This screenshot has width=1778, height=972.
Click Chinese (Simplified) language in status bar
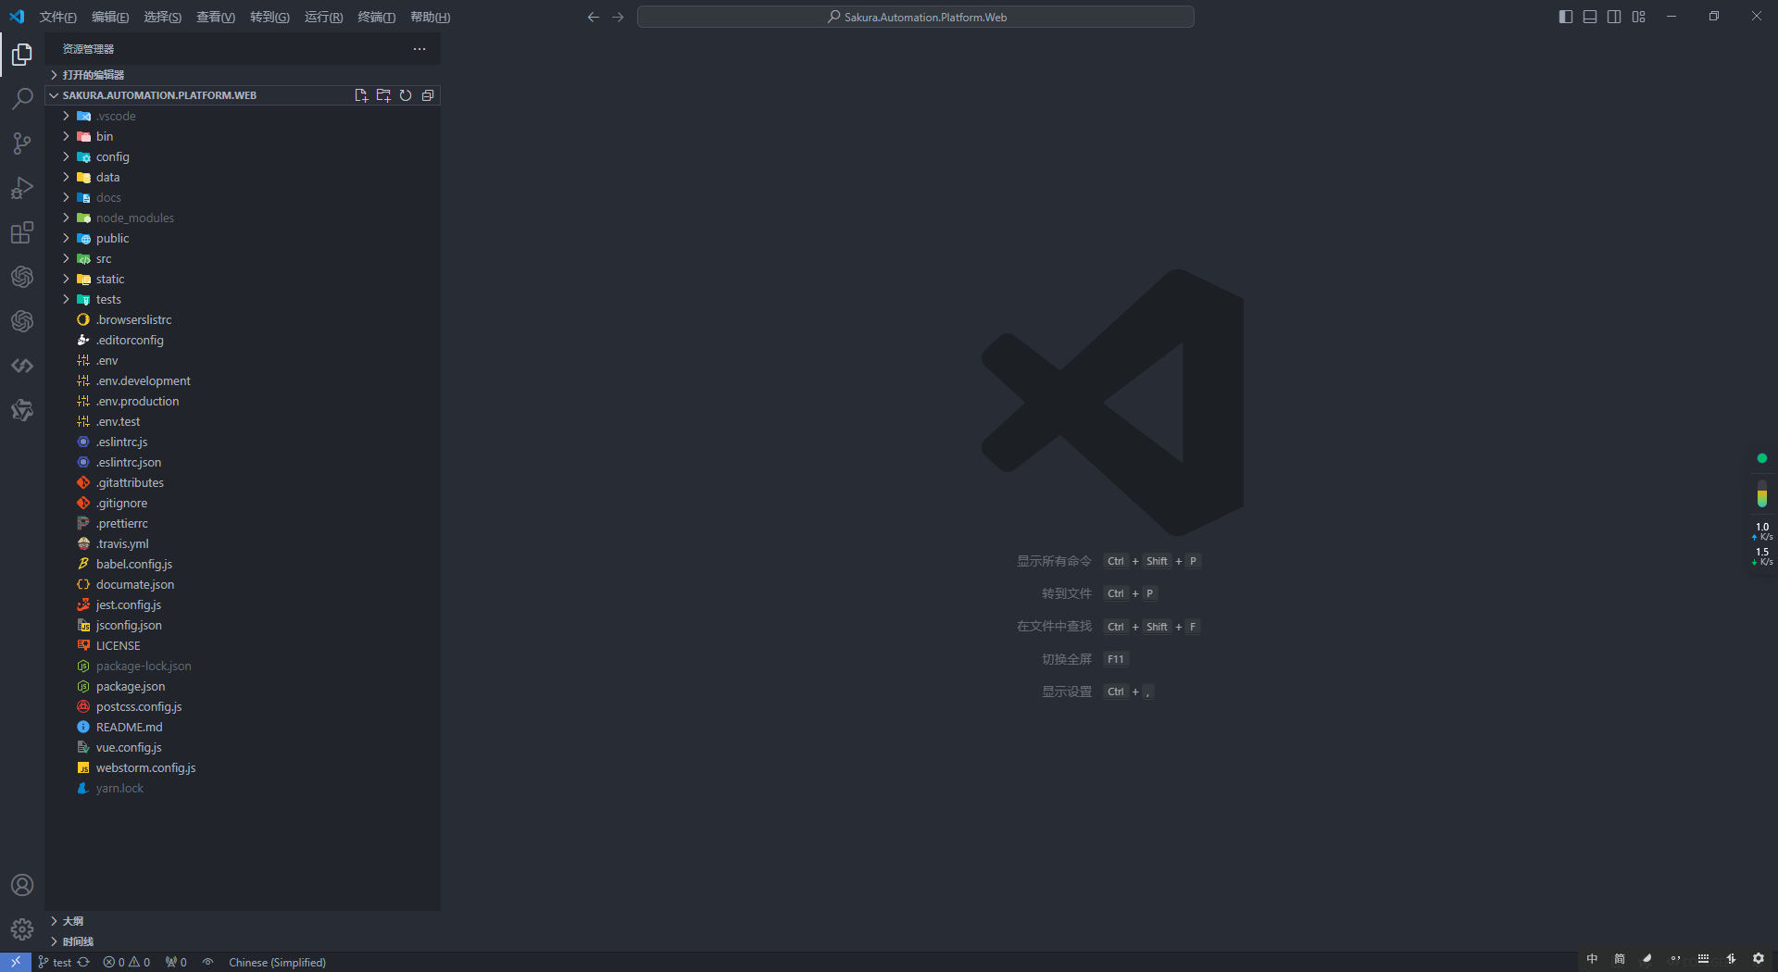277,962
